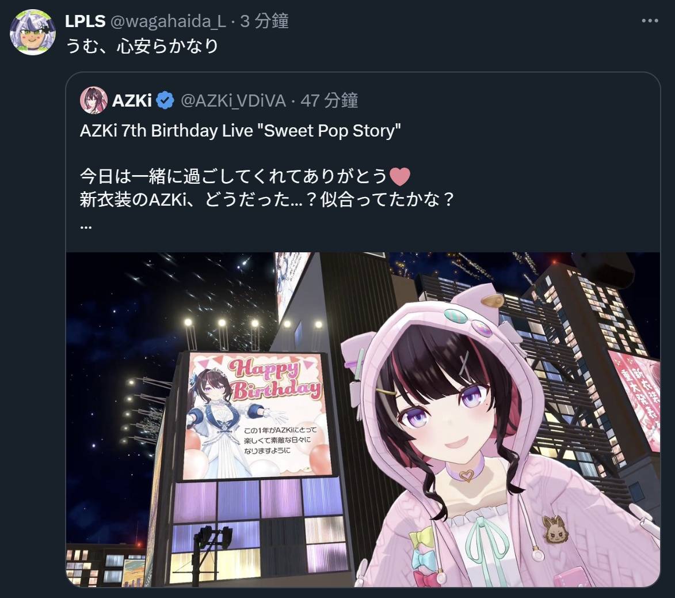This screenshot has height=598, width=675.
Task: Open the LPLS profile avatar
Action: [33, 32]
